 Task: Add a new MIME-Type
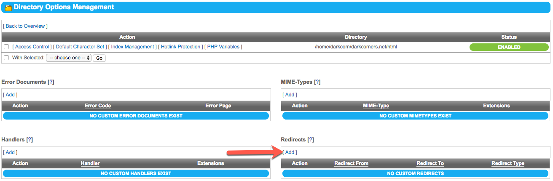click(x=290, y=95)
